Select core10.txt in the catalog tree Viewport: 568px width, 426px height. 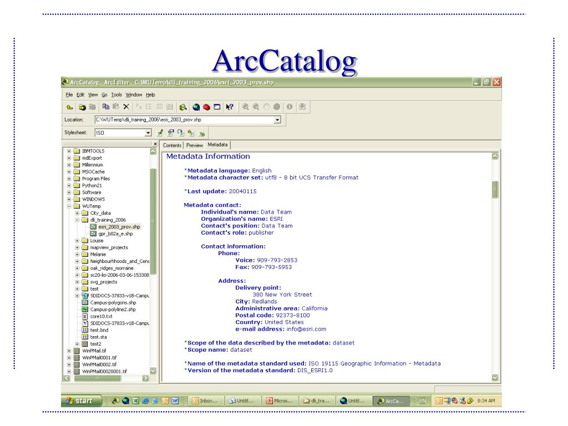pos(101,316)
